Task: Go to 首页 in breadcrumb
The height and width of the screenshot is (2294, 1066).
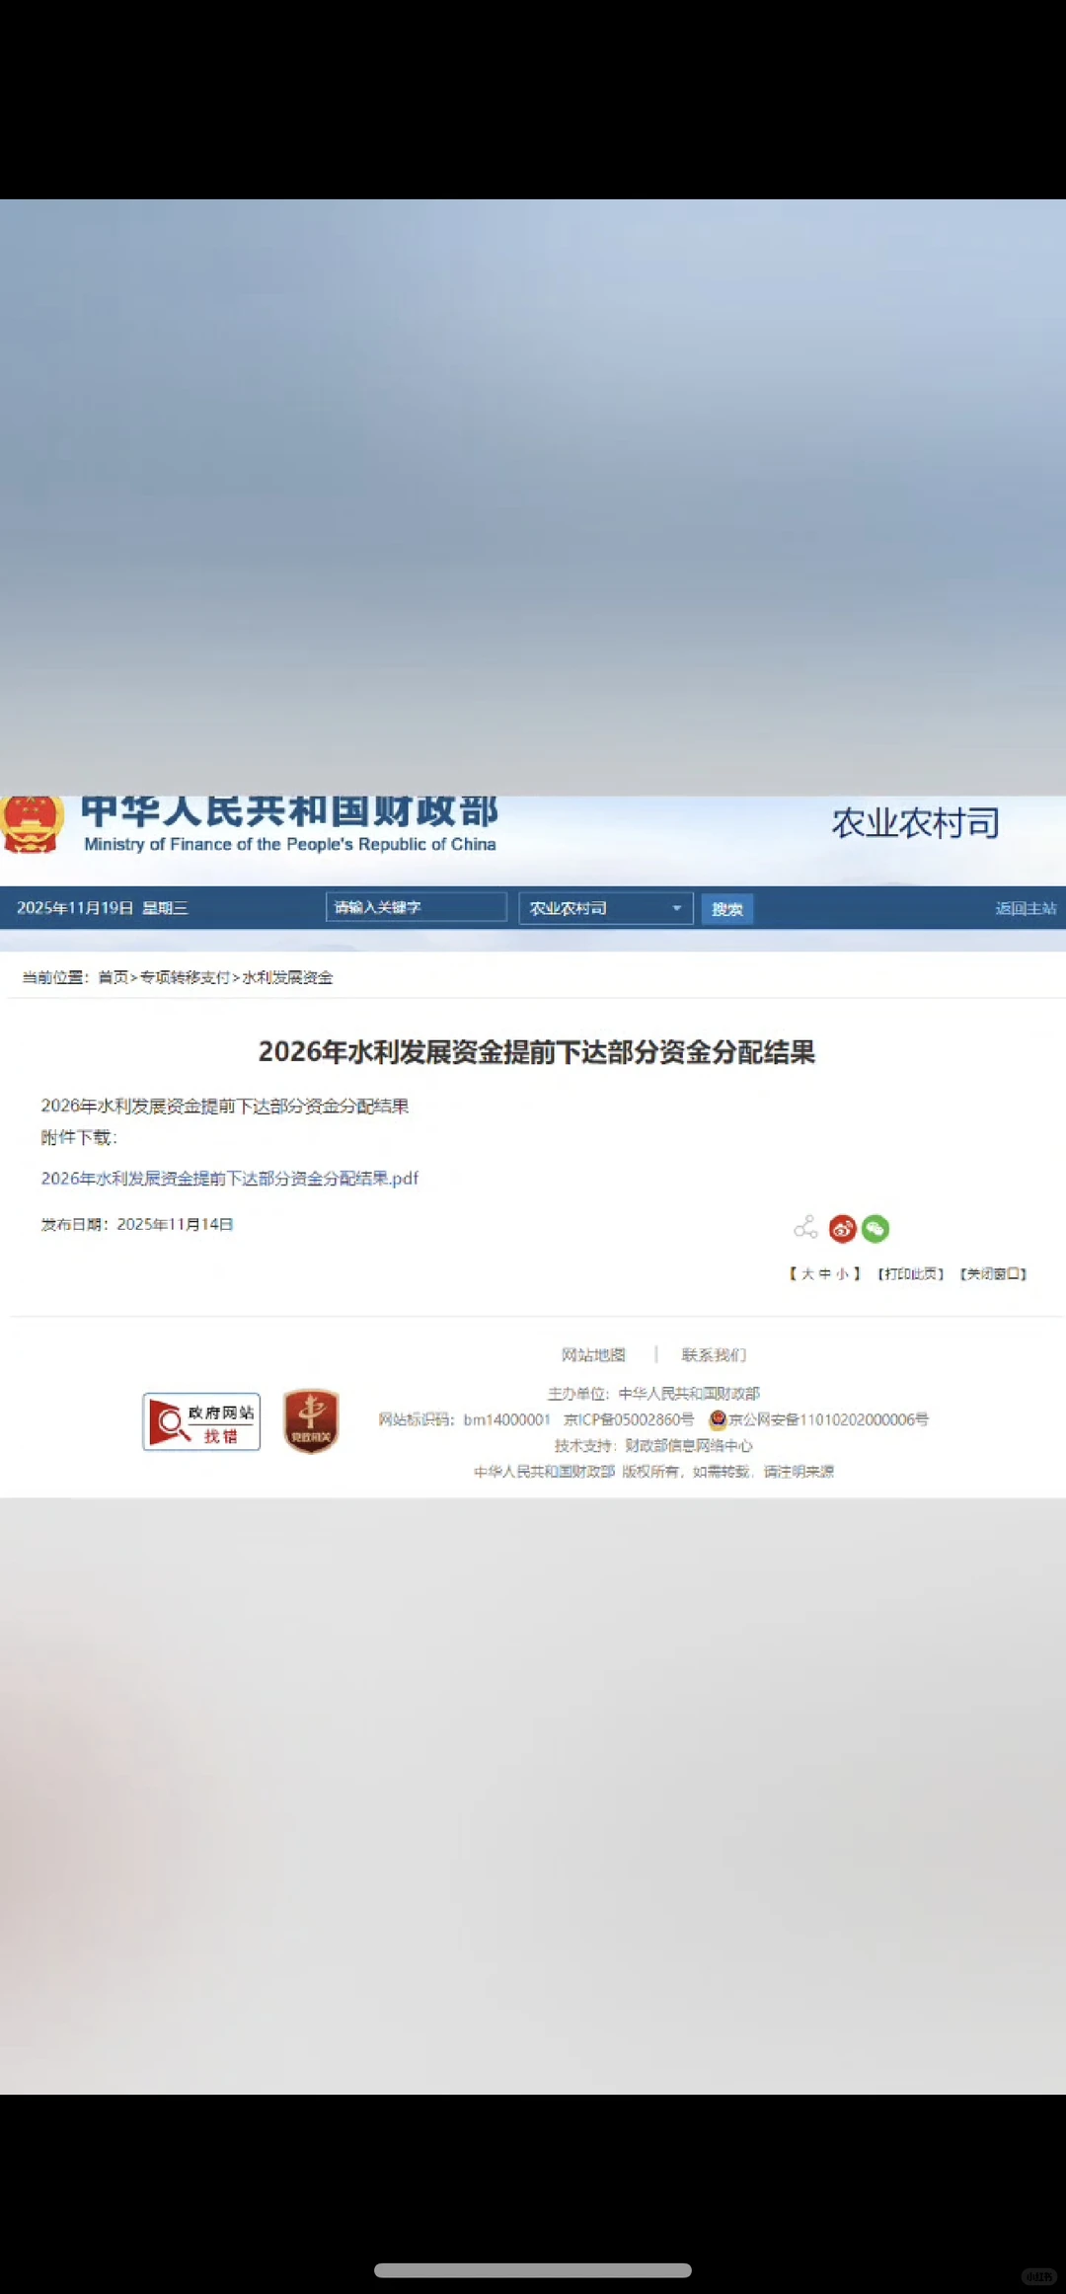Action: (x=114, y=977)
